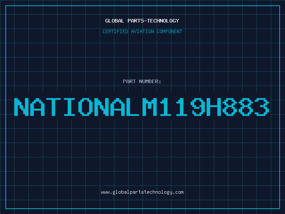Screen dimensions: 285x214
Task: Select the letter L in the part number
Action: pyautogui.click(x=134, y=107)
